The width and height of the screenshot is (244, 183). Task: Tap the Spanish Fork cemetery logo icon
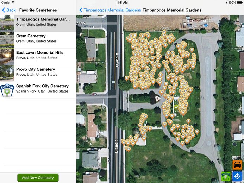(x=7, y=90)
